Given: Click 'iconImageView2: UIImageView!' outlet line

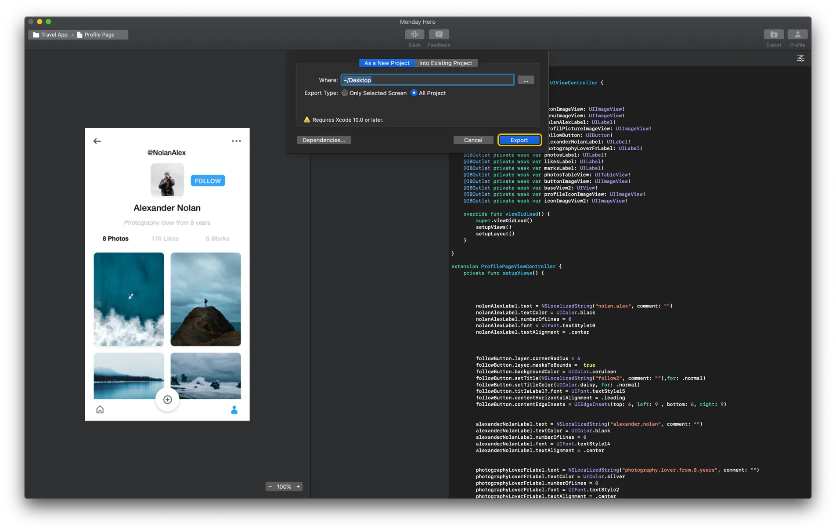Looking at the screenshot, I should (545, 201).
